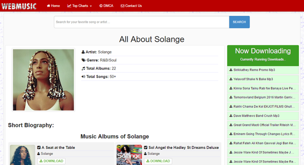Image resolution: width=304 pixels, height=165 pixels.
Task: Click the chart icon beside Top Charts
Action: [x=69, y=6]
